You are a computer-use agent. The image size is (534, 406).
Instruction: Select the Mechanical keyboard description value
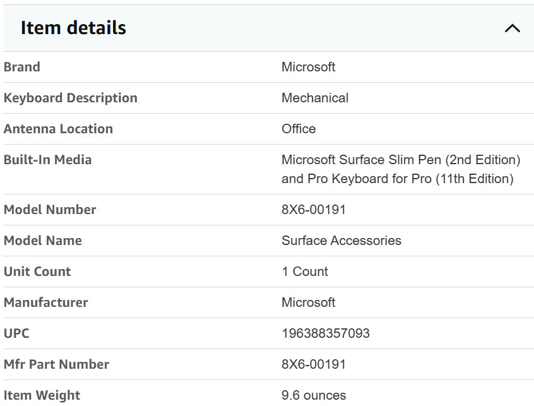[x=315, y=98]
